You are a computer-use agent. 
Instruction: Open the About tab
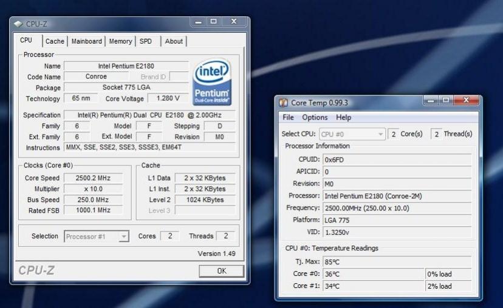(174, 41)
